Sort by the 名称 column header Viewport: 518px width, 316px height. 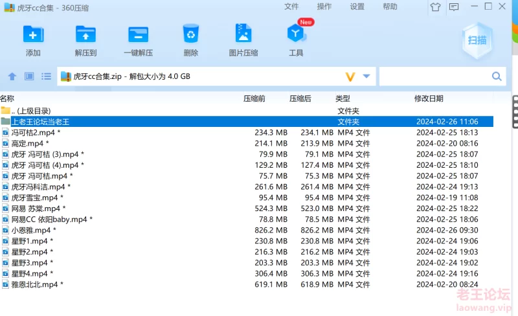tap(7, 98)
